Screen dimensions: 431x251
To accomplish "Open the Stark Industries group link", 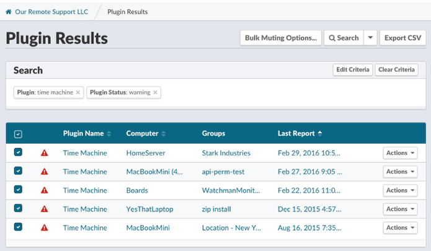I will [x=226, y=153].
